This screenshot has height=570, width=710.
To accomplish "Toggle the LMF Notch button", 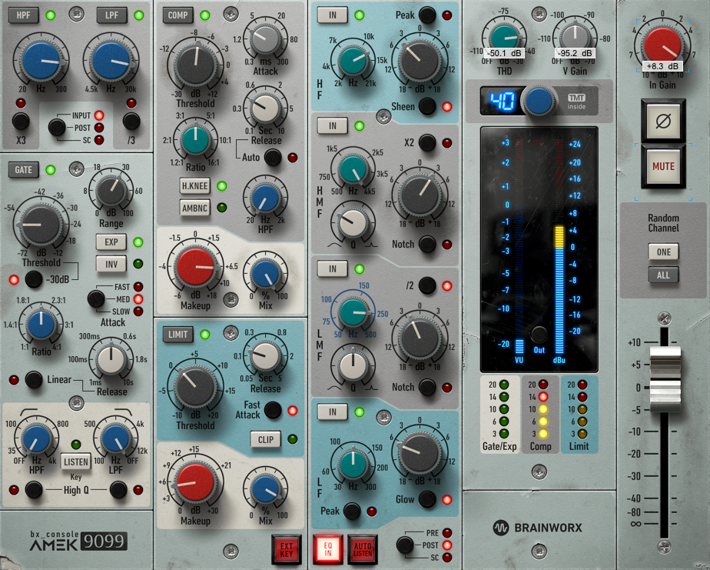I will (427, 387).
